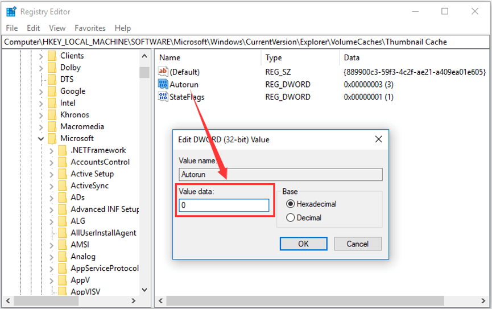Click the tree pane vertical scrollbar down arrow

[144, 290]
